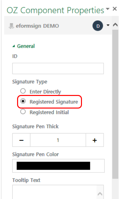The width and height of the screenshot is (121, 199).
Task: Open the task pane options dropdown arrow
Action: click(107, 9)
